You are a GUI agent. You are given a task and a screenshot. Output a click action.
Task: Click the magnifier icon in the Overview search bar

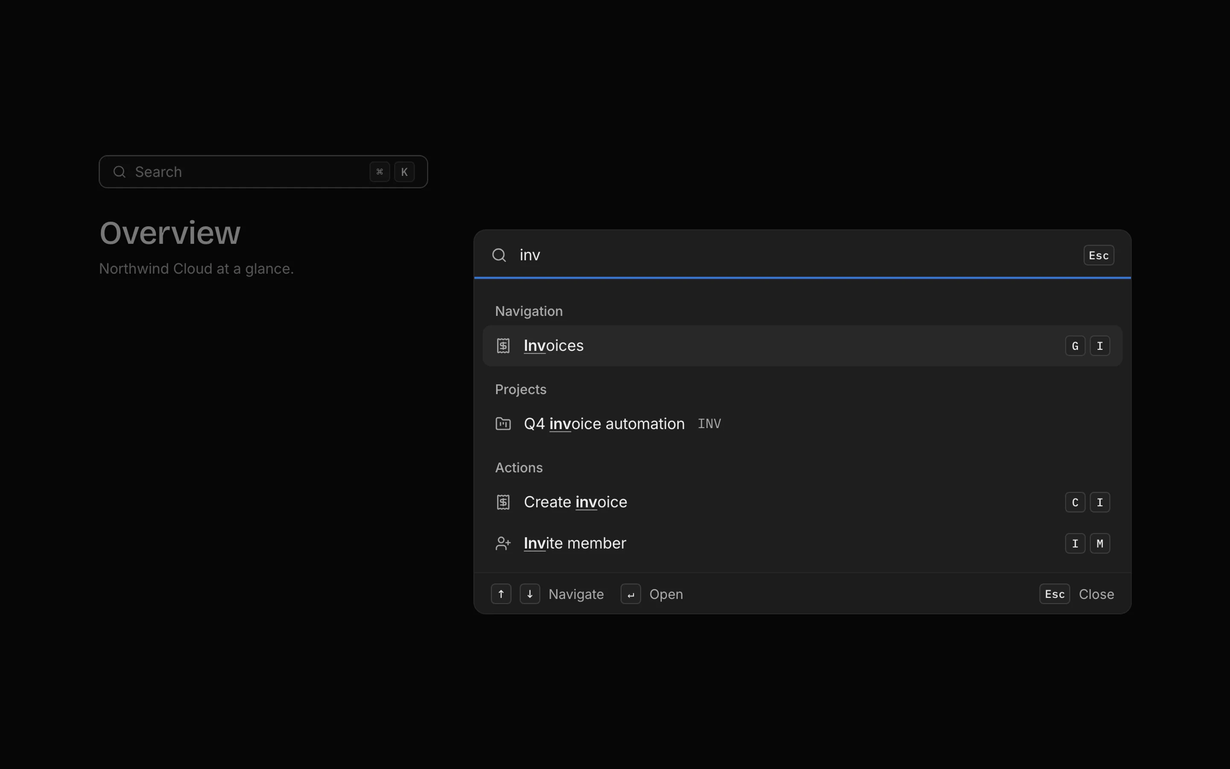[x=120, y=172]
